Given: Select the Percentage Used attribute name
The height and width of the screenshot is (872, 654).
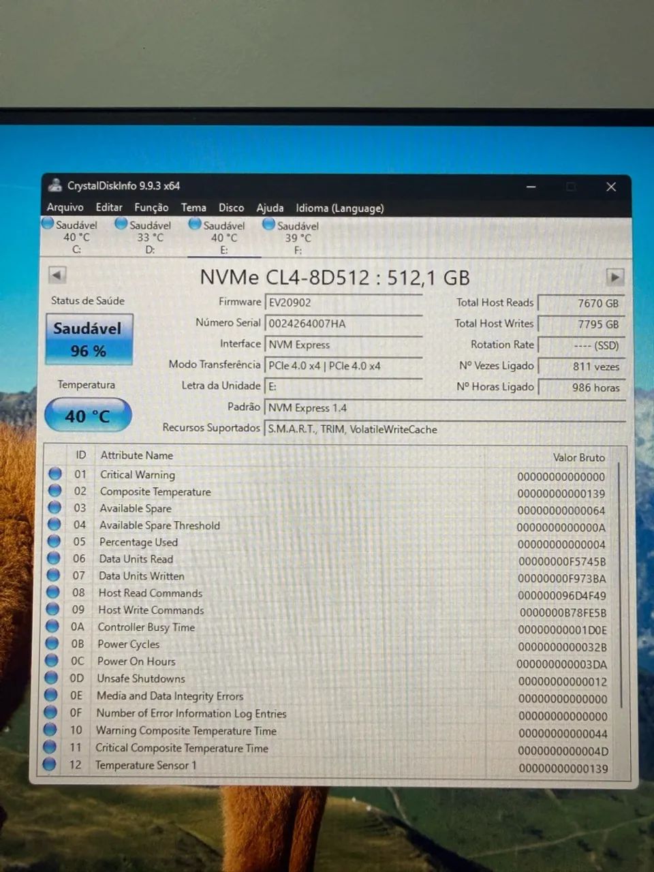Looking at the screenshot, I should coord(138,542).
